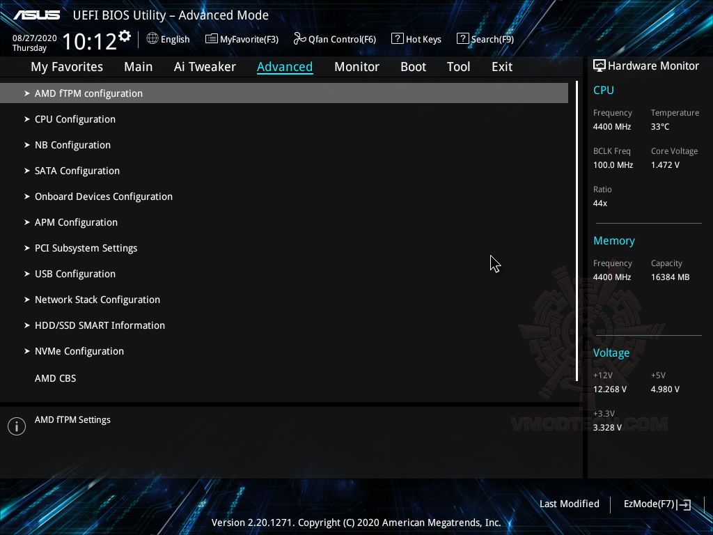Screen dimensions: 713x535
Task: Expand arrow beside NVMe Configuration
Action: tap(27, 351)
